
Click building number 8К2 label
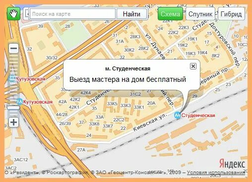point(216,56)
